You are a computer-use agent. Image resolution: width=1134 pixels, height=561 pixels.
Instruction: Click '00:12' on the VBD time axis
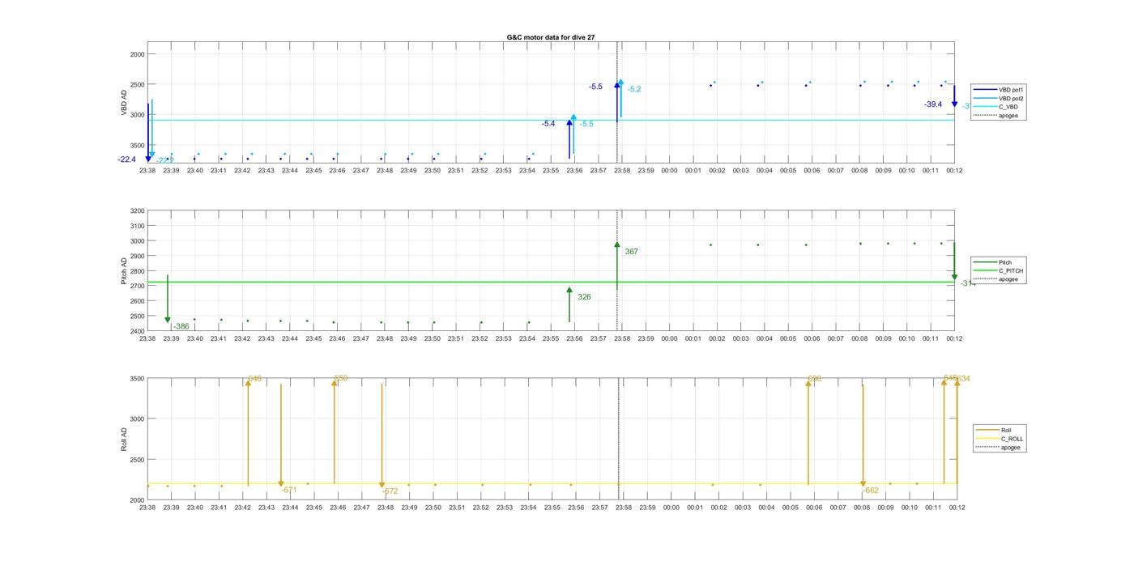954,171
